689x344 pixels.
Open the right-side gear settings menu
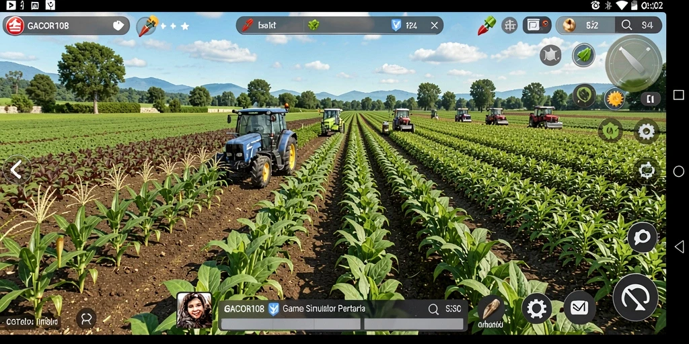(647, 131)
